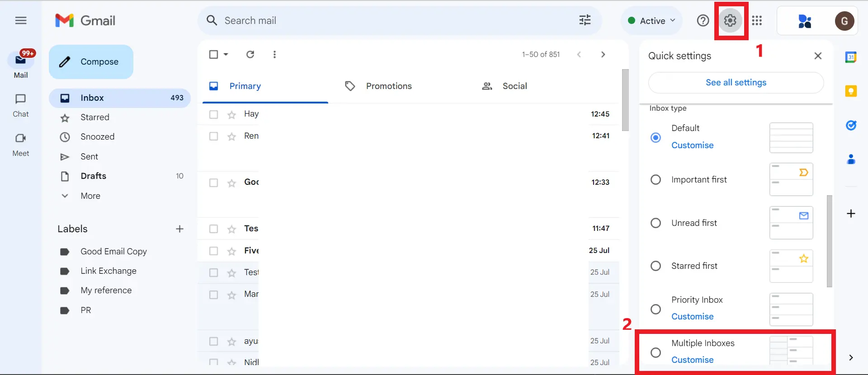Choose Starred first inbox type
This screenshot has height=375, width=868.
(656, 266)
